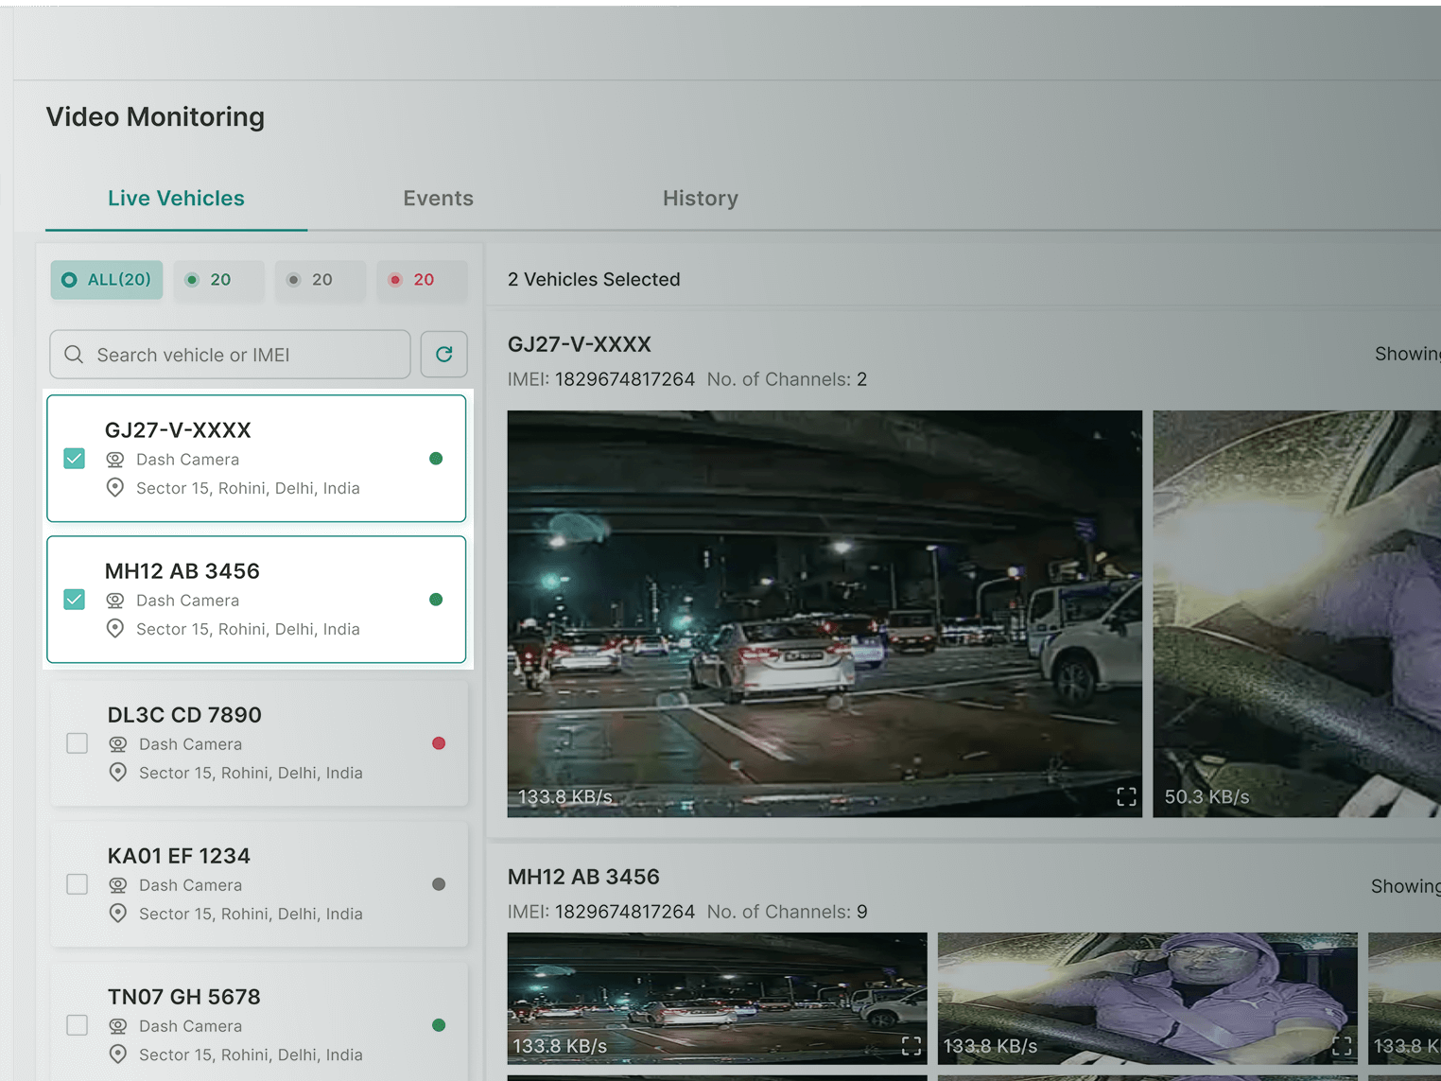Click the green online dot on TN07 GH 5678
Viewport: 1441px width, 1081px height.
coord(438,1025)
